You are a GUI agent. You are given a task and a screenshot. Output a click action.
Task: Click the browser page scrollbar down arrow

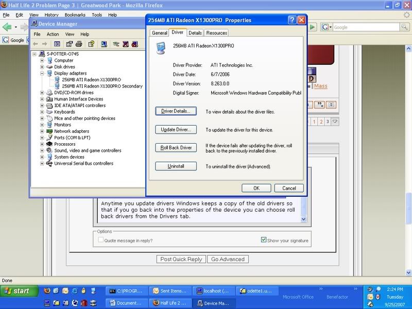408,272
